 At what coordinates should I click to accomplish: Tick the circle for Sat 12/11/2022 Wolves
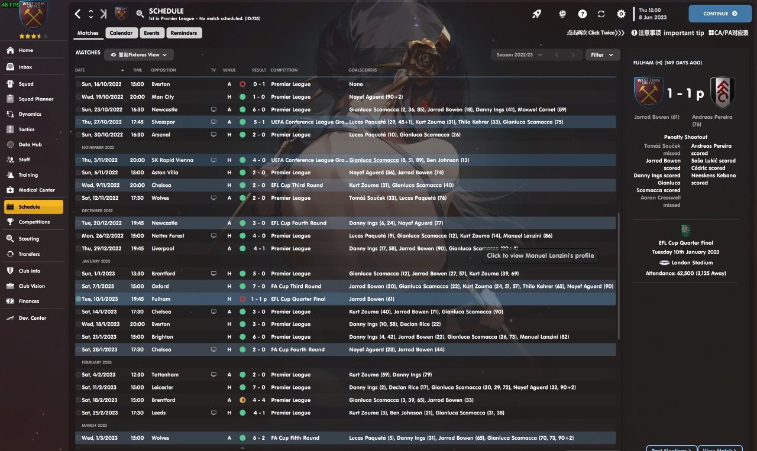click(x=79, y=198)
